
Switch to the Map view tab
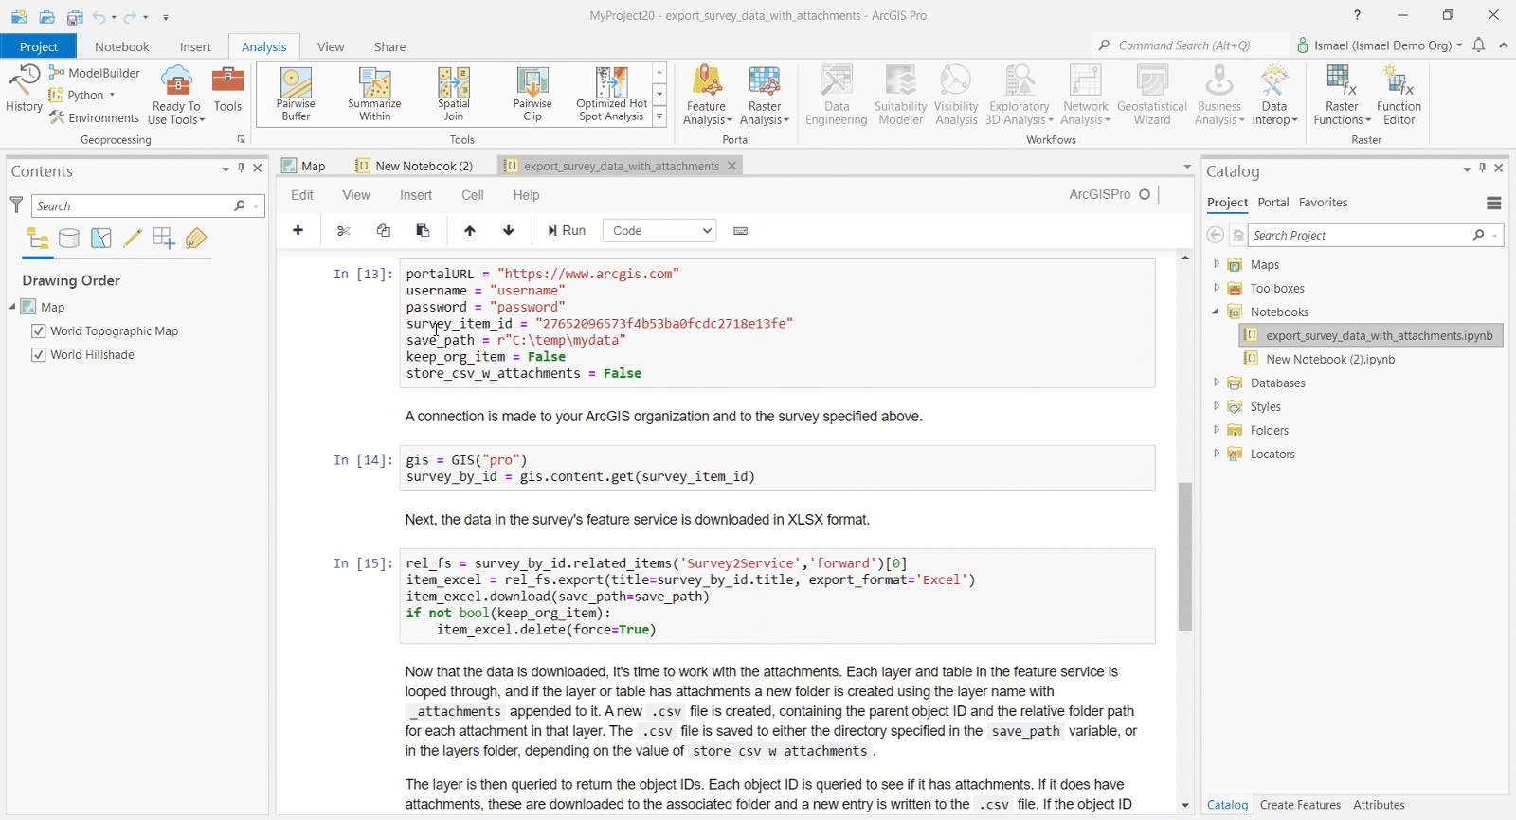(x=304, y=166)
